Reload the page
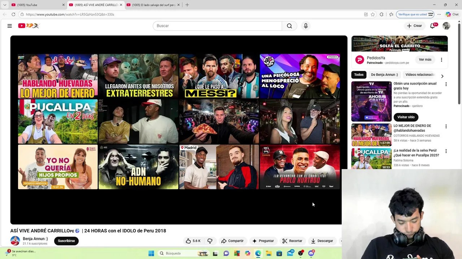 [x=13, y=14]
